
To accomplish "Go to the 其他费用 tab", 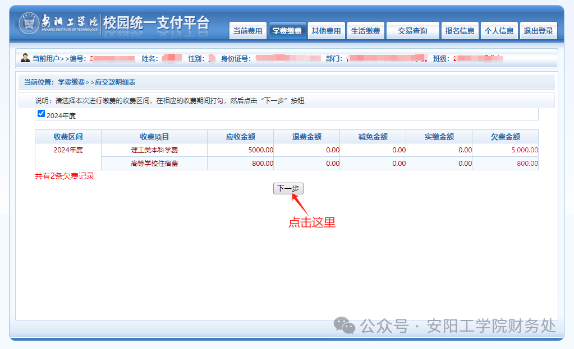I will point(326,31).
